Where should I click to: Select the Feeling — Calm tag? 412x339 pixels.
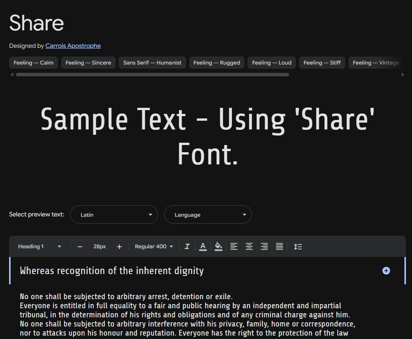(x=34, y=63)
